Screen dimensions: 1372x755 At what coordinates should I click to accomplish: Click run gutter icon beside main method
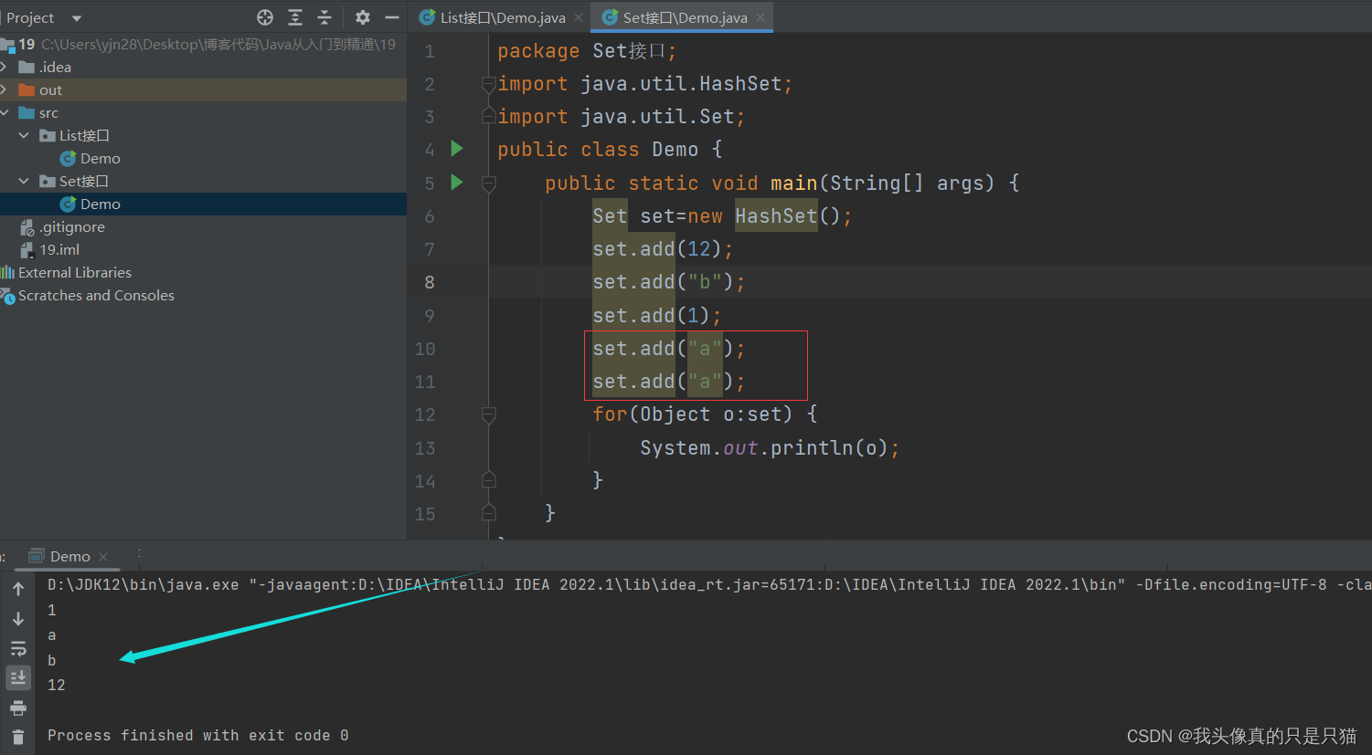coord(457,183)
